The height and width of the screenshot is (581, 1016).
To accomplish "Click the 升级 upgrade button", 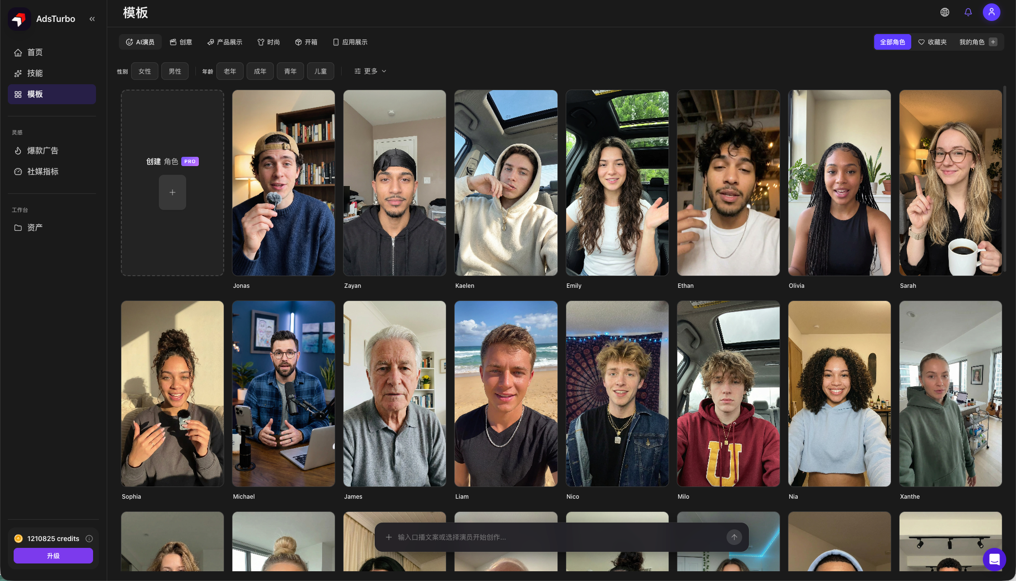I will tap(53, 556).
